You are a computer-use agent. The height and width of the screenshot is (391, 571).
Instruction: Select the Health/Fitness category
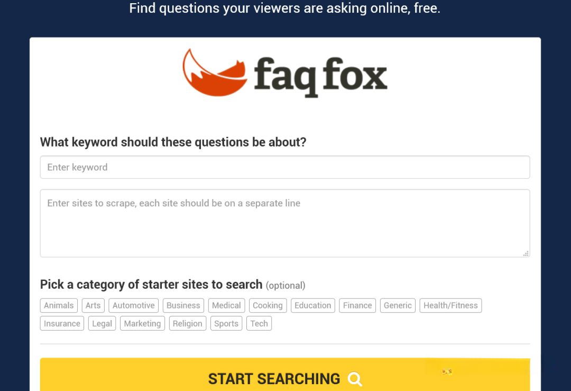click(x=450, y=305)
